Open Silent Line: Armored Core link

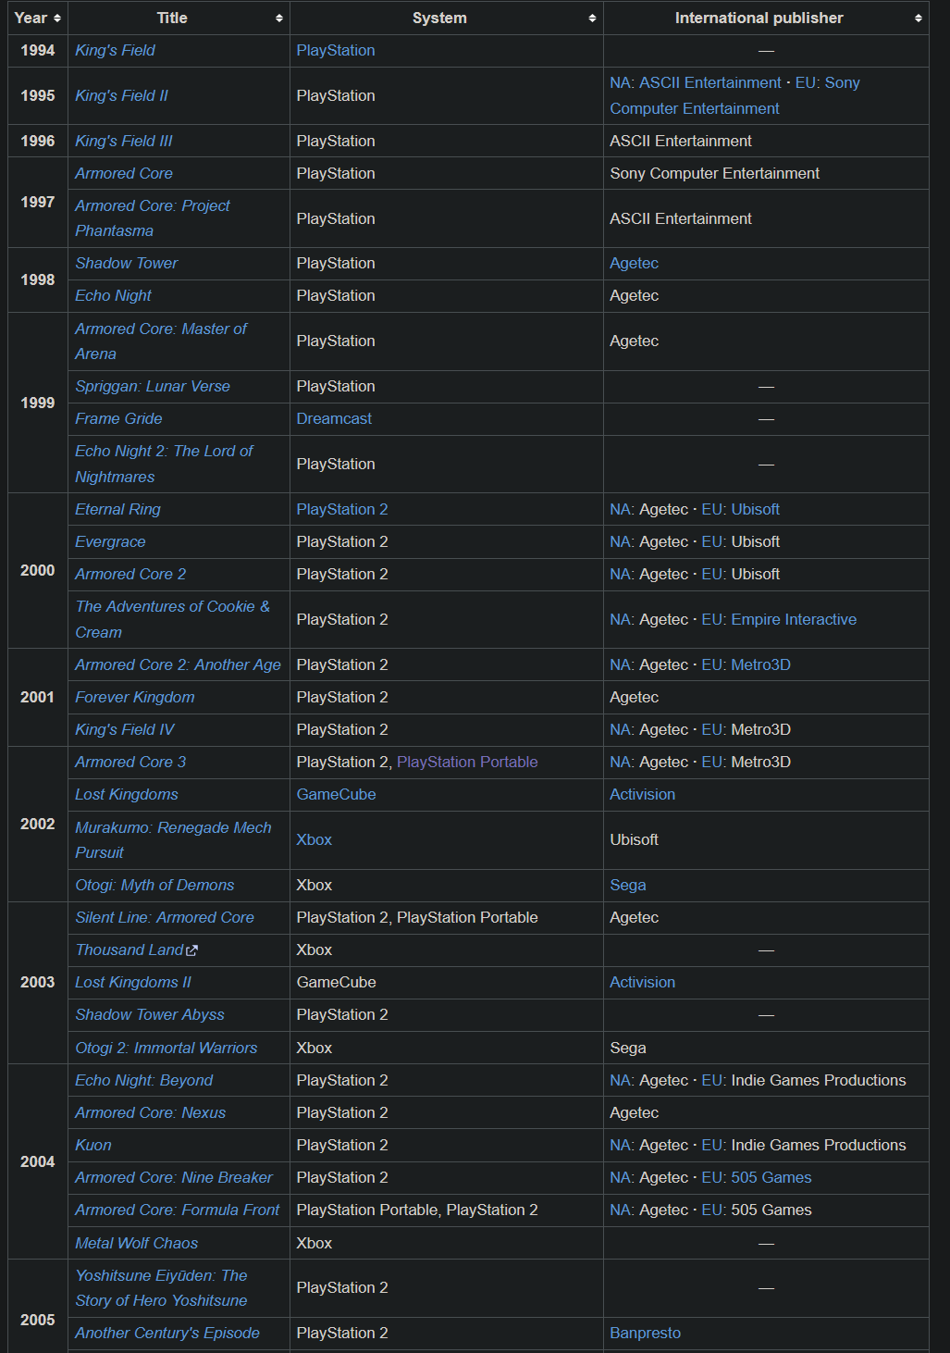pos(165,917)
